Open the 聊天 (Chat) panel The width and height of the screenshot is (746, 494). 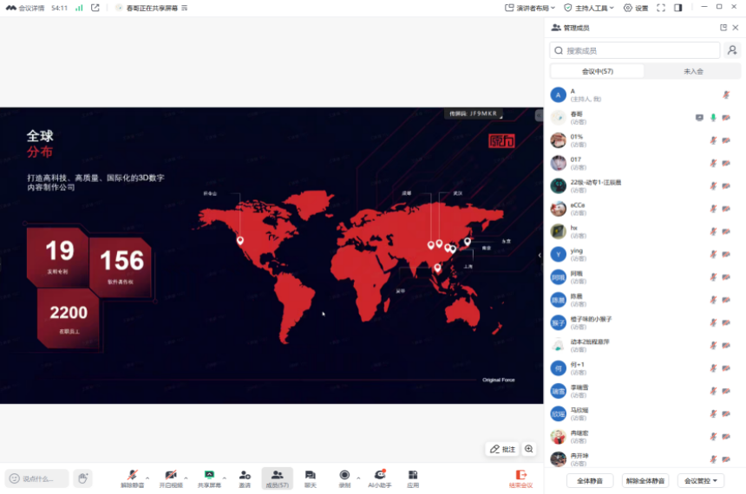click(310, 478)
